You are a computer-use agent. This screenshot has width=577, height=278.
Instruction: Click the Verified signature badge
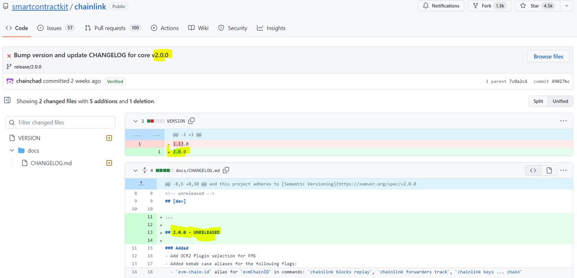point(115,81)
